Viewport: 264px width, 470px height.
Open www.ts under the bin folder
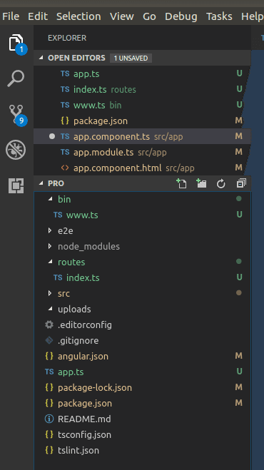tap(142, 215)
